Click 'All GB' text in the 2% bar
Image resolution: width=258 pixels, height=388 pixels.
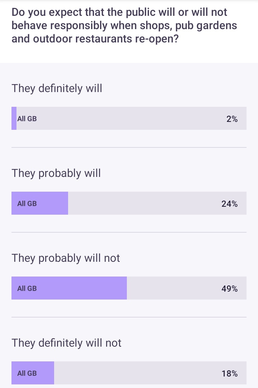coord(27,119)
